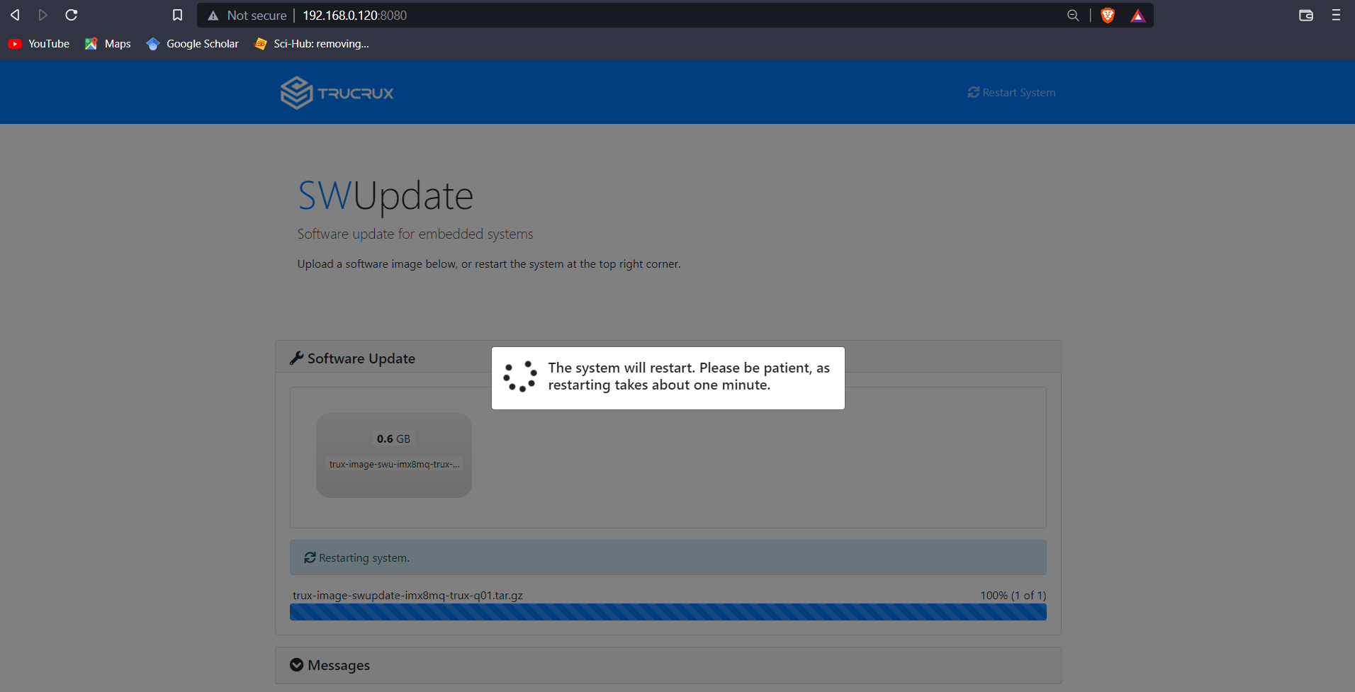Click the spinner in the restart dialog
This screenshot has width=1355, height=692.
click(x=520, y=376)
